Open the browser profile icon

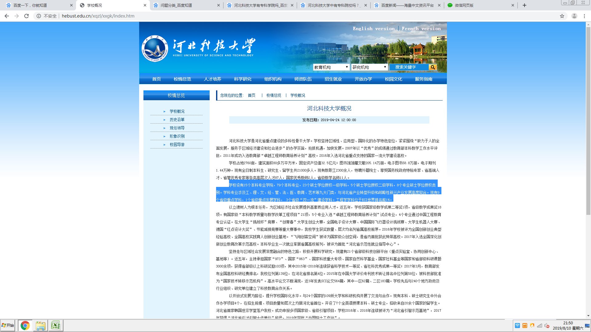(x=574, y=16)
